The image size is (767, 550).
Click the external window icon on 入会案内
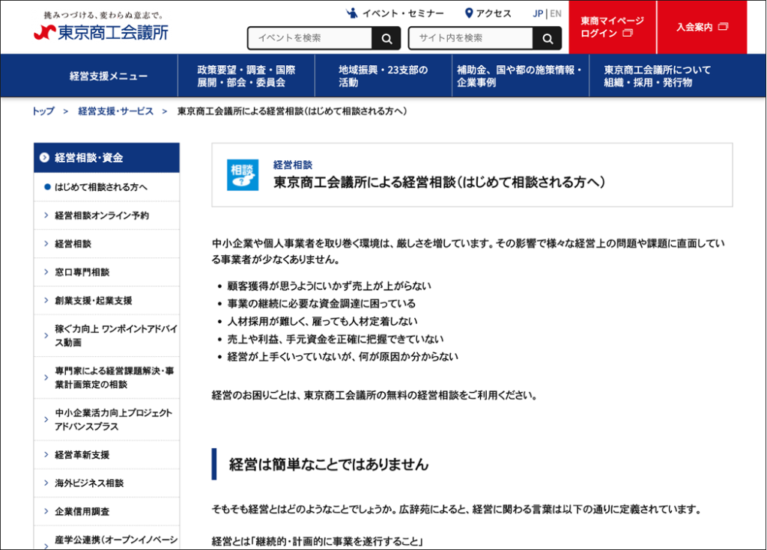pyautogui.click(x=723, y=27)
